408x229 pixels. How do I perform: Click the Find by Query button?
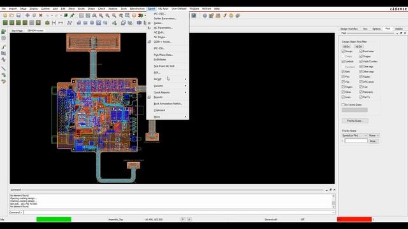pos(355,121)
